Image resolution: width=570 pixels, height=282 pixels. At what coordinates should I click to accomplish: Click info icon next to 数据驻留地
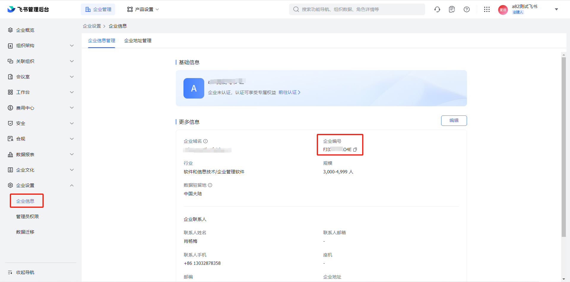tap(210, 185)
